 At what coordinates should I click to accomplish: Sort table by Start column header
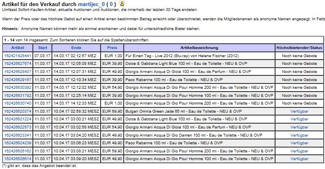click(x=43, y=48)
